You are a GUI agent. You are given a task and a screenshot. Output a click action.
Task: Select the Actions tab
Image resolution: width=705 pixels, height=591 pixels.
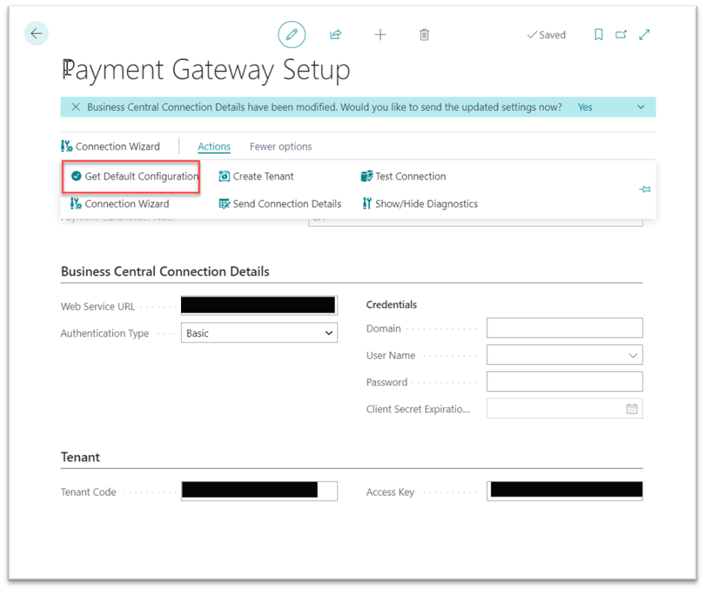point(214,146)
